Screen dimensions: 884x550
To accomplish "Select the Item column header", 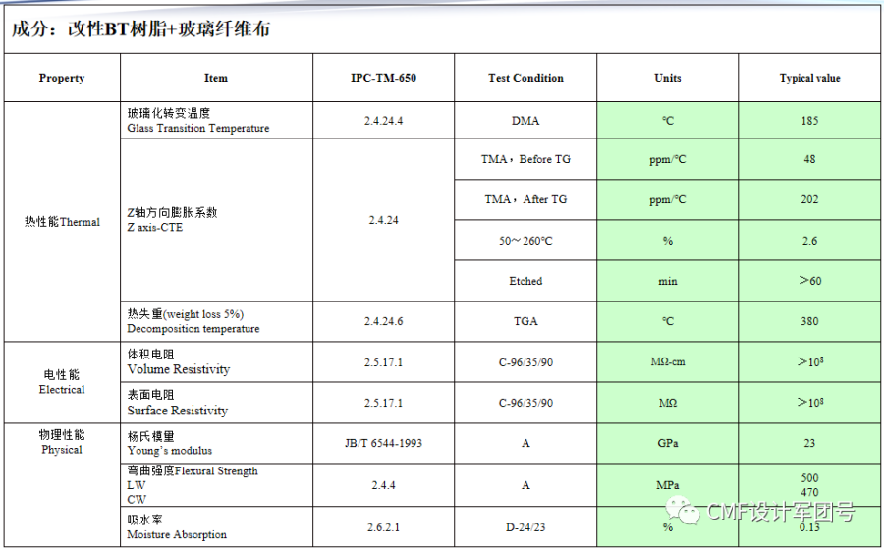I will (216, 78).
